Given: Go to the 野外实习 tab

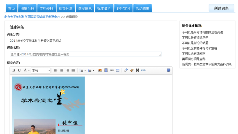Looking at the screenshot, I should pos(123,8).
